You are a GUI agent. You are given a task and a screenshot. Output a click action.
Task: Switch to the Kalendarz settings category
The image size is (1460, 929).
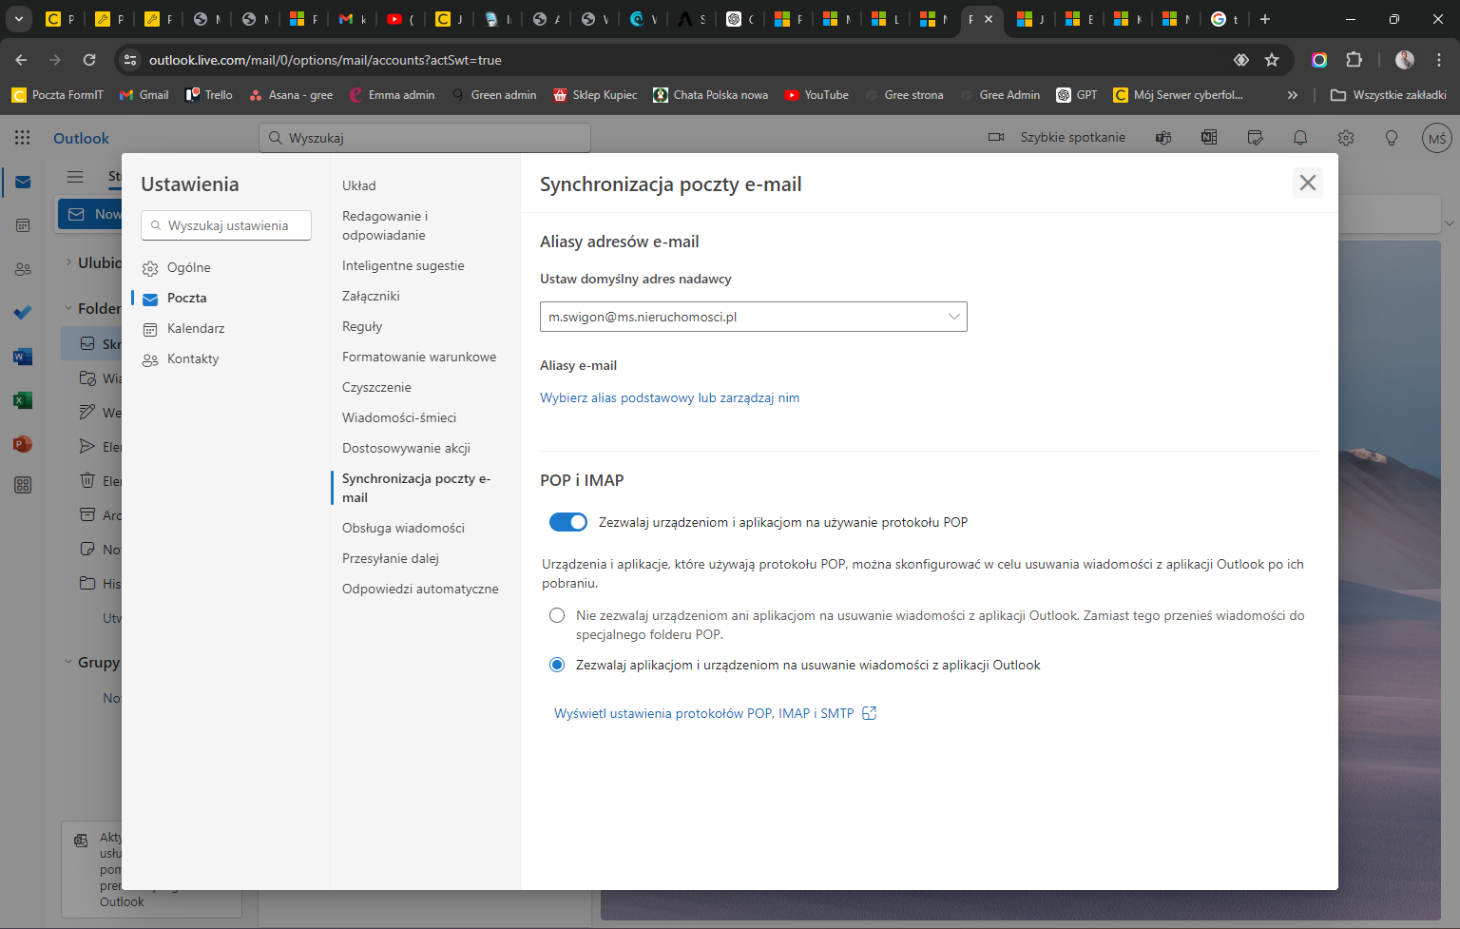196,328
